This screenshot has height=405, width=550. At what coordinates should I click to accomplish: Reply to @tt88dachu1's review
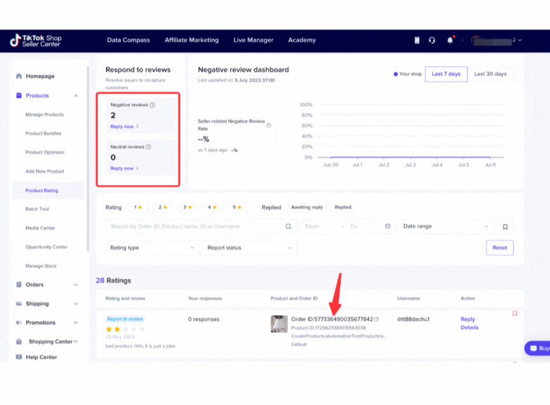point(468,319)
